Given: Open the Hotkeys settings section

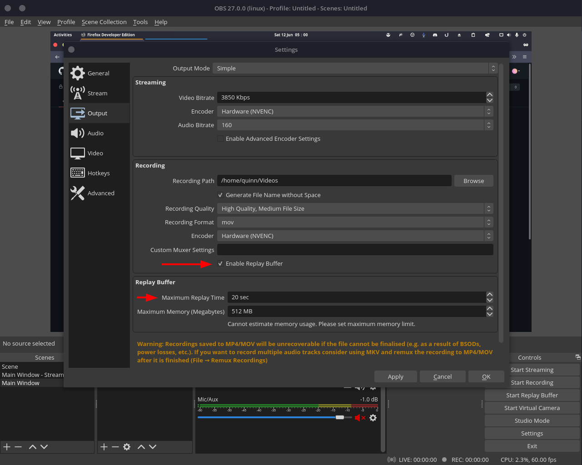Looking at the screenshot, I should coord(99,173).
